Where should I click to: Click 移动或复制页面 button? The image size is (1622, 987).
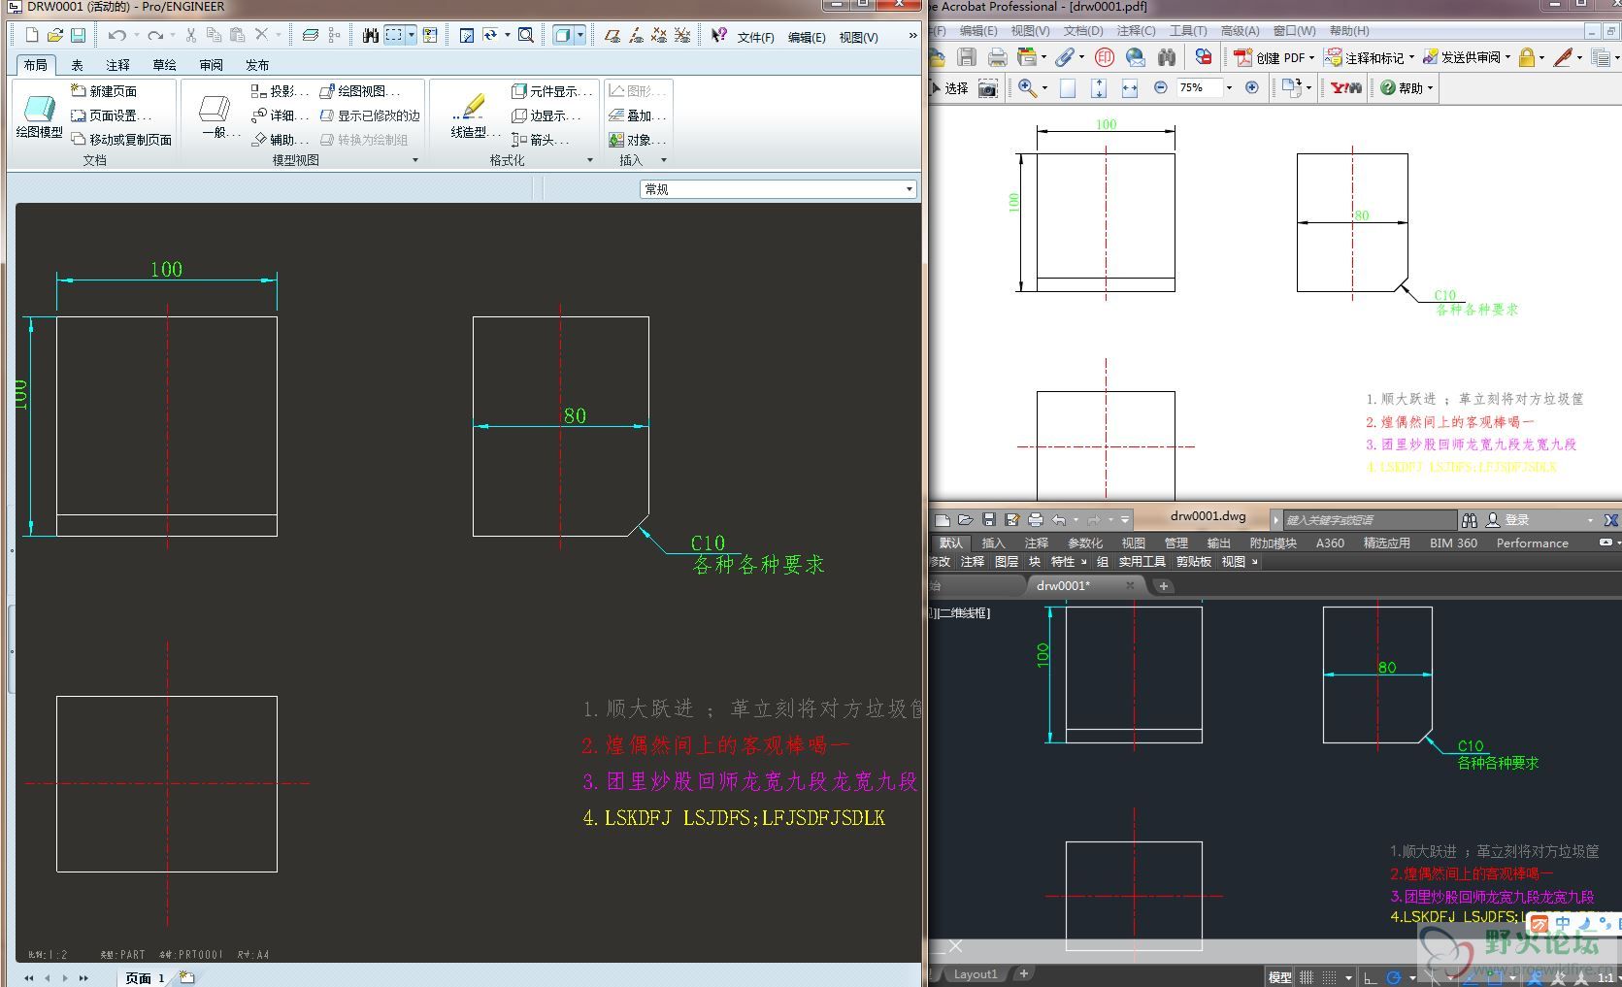(121, 140)
